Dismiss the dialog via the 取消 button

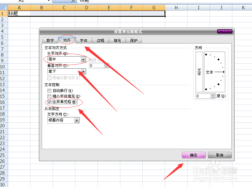pos(219,155)
